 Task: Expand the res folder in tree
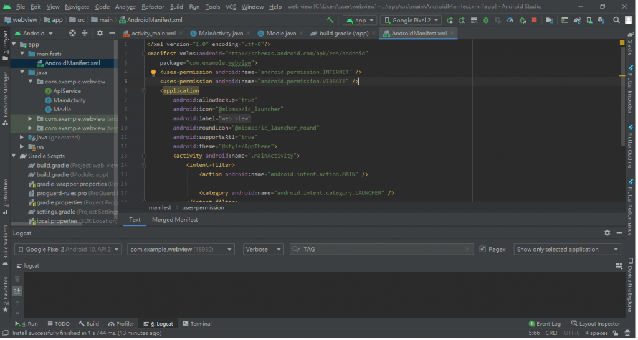click(22, 147)
